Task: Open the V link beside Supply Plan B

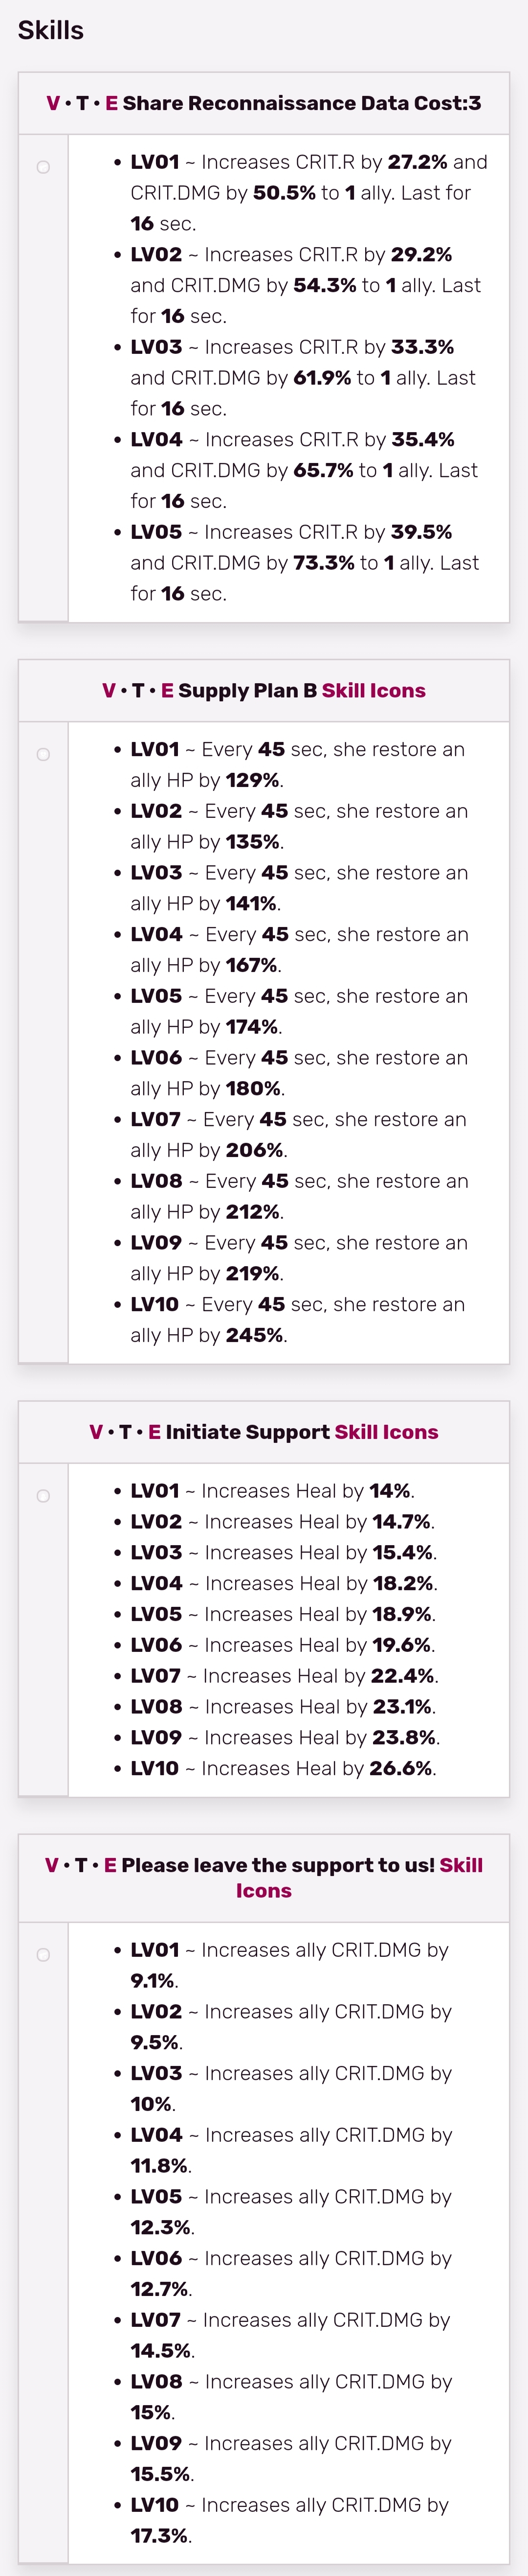Action: 109,690
